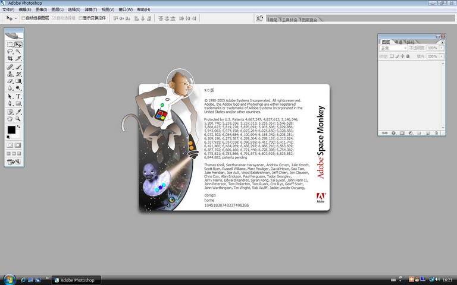The image size is (457, 285).
Task: Select the Magic Wand tool
Action: (x=18, y=52)
